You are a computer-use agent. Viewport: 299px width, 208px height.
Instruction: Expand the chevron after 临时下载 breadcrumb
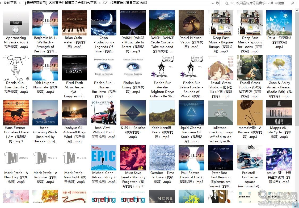point(20,3)
